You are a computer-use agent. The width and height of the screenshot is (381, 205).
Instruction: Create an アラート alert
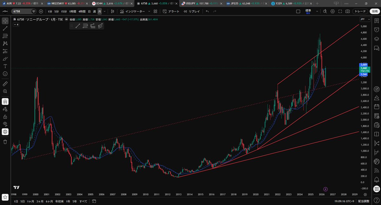171,11
